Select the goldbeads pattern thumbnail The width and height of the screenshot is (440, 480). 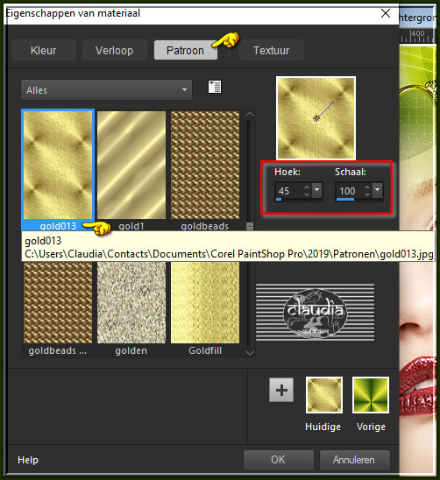(x=205, y=165)
